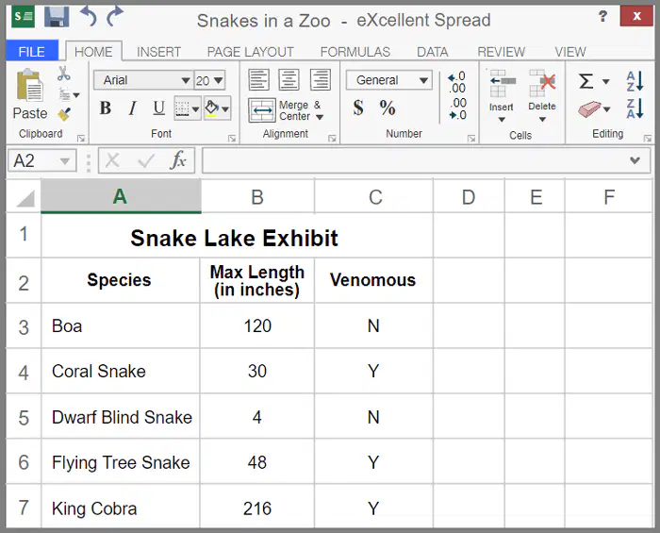Toggle Italic formatting
660x533 pixels.
point(132,108)
